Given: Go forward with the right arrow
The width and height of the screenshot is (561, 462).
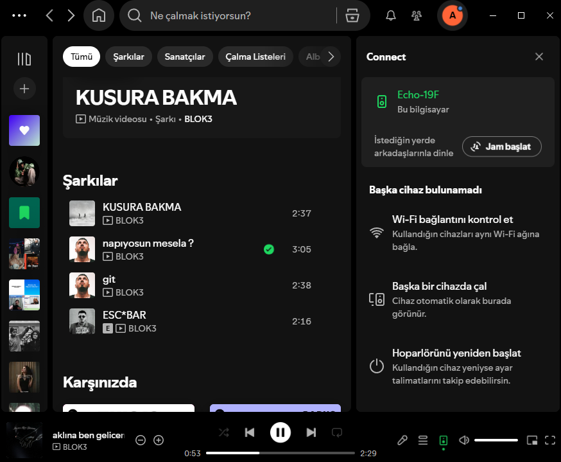Looking at the screenshot, I should coord(71,15).
